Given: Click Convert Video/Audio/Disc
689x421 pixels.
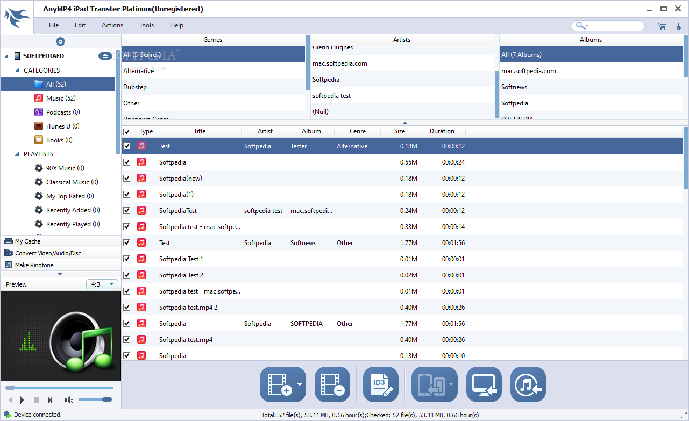Looking at the screenshot, I should pos(48,253).
